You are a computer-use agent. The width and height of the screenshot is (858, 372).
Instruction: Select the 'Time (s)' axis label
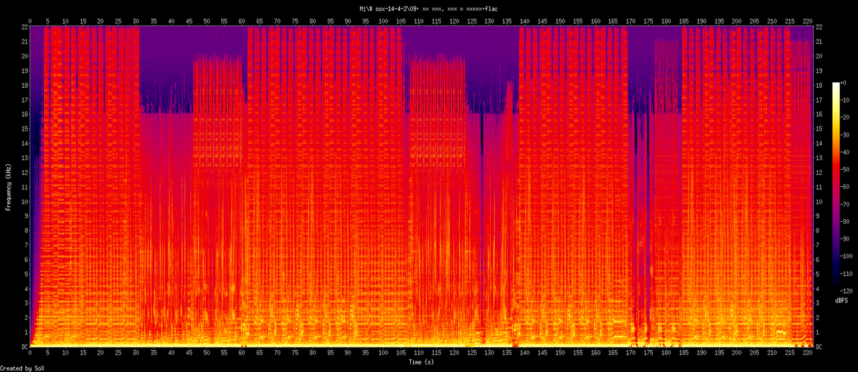(422, 362)
